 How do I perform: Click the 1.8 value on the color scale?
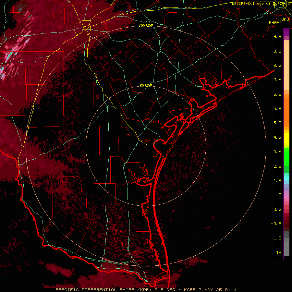coord(277,181)
